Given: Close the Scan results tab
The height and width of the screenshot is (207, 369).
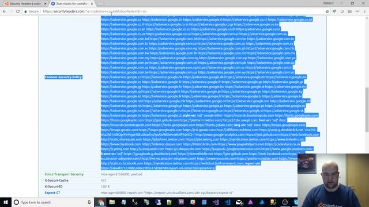Looking at the screenshot, I should click(x=92, y=3).
